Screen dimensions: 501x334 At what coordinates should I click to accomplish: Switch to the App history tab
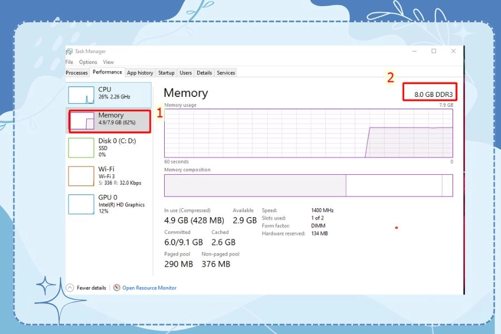tap(140, 73)
